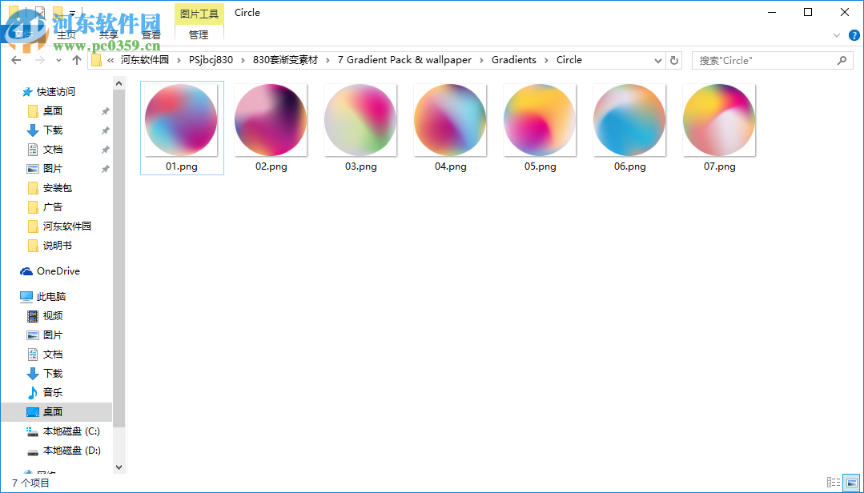Open the 河东软件园 folder in sidebar
The image size is (864, 493).
(66, 226)
